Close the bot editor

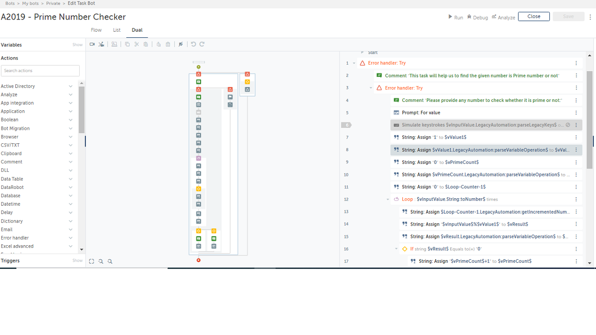click(x=534, y=16)
